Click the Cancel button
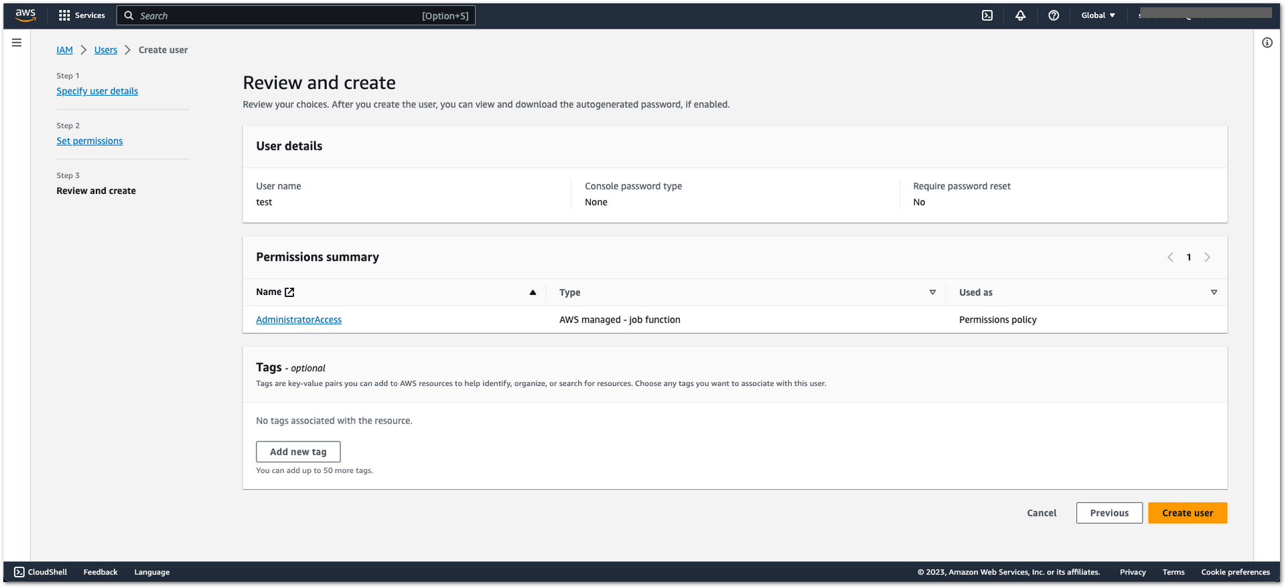Viewport: 1286px width, 588px height. tap(1042, 513)
